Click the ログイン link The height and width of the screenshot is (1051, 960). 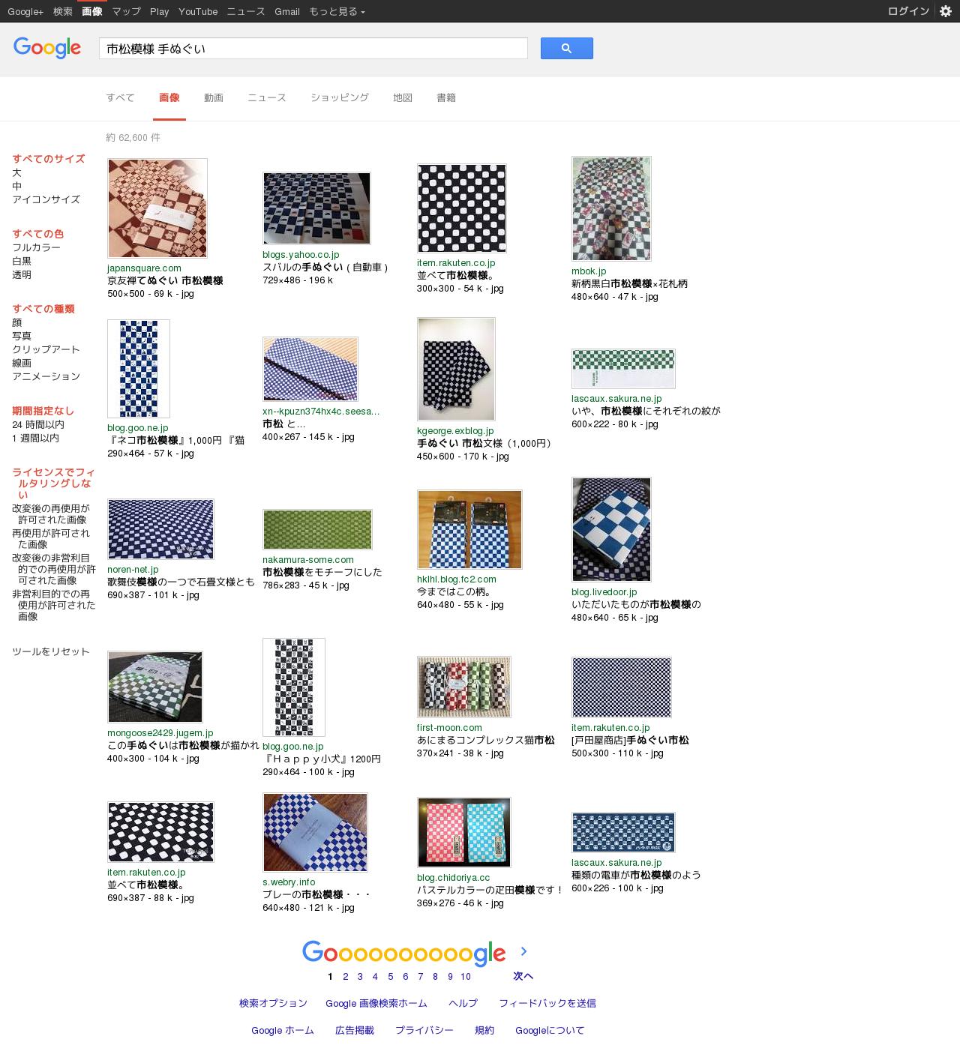click(x=908, y=11)
